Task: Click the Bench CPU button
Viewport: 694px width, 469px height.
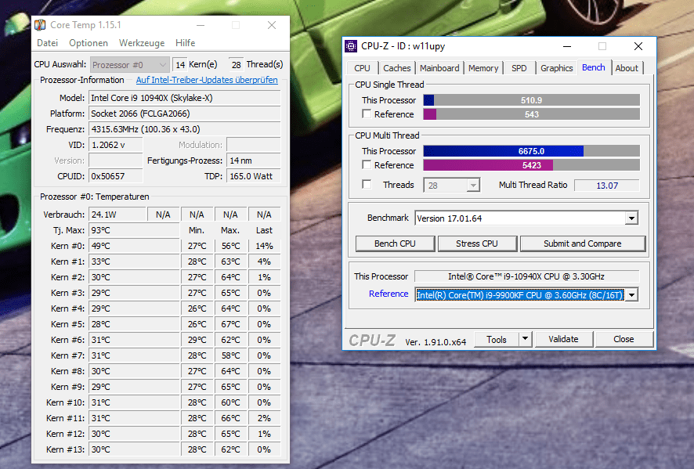Action: (x=396, y=244)
